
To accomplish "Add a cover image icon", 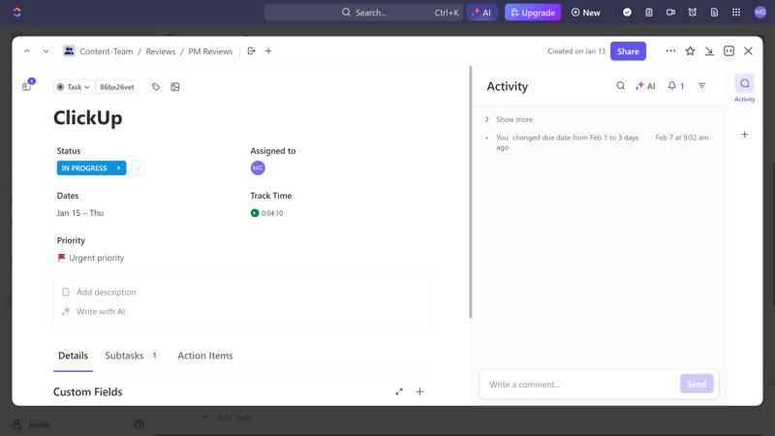I will (175, 87).
